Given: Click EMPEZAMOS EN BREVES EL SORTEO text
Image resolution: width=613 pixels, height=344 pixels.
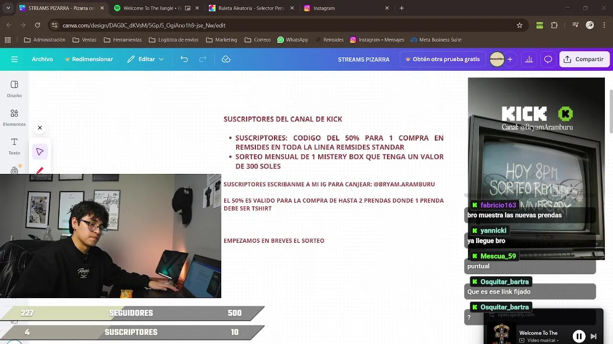Looking at the screenshot, I should tap(274, 241).
